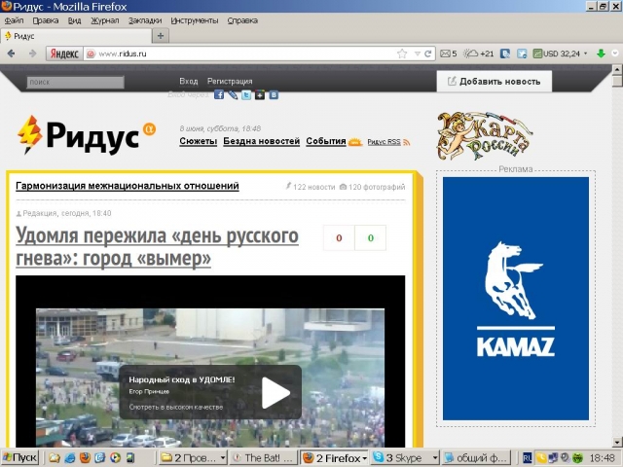Viewport: 623px width, 467px height.
Task: Expand the URL history dropdown arrow
Action: [x=416, y=54]
